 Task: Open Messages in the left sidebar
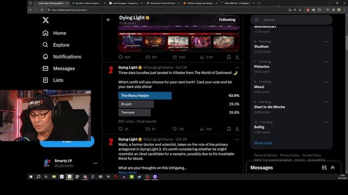point(59,69)
